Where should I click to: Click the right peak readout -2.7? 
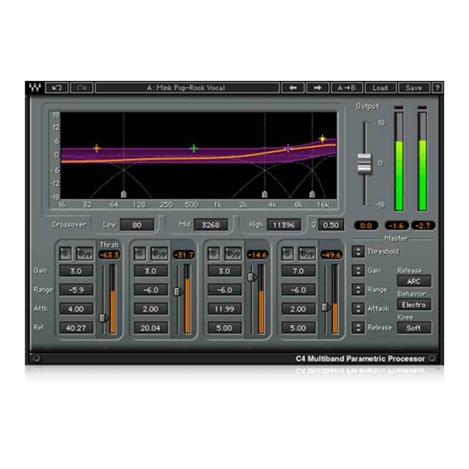point(423,226)
